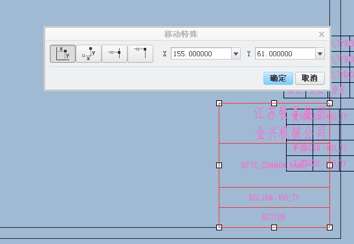Image resolution: width=354 pixels, height=244 pixels.
Task: Click the X coordinate field showing 155.000000
Action: [x=201, y=54]
